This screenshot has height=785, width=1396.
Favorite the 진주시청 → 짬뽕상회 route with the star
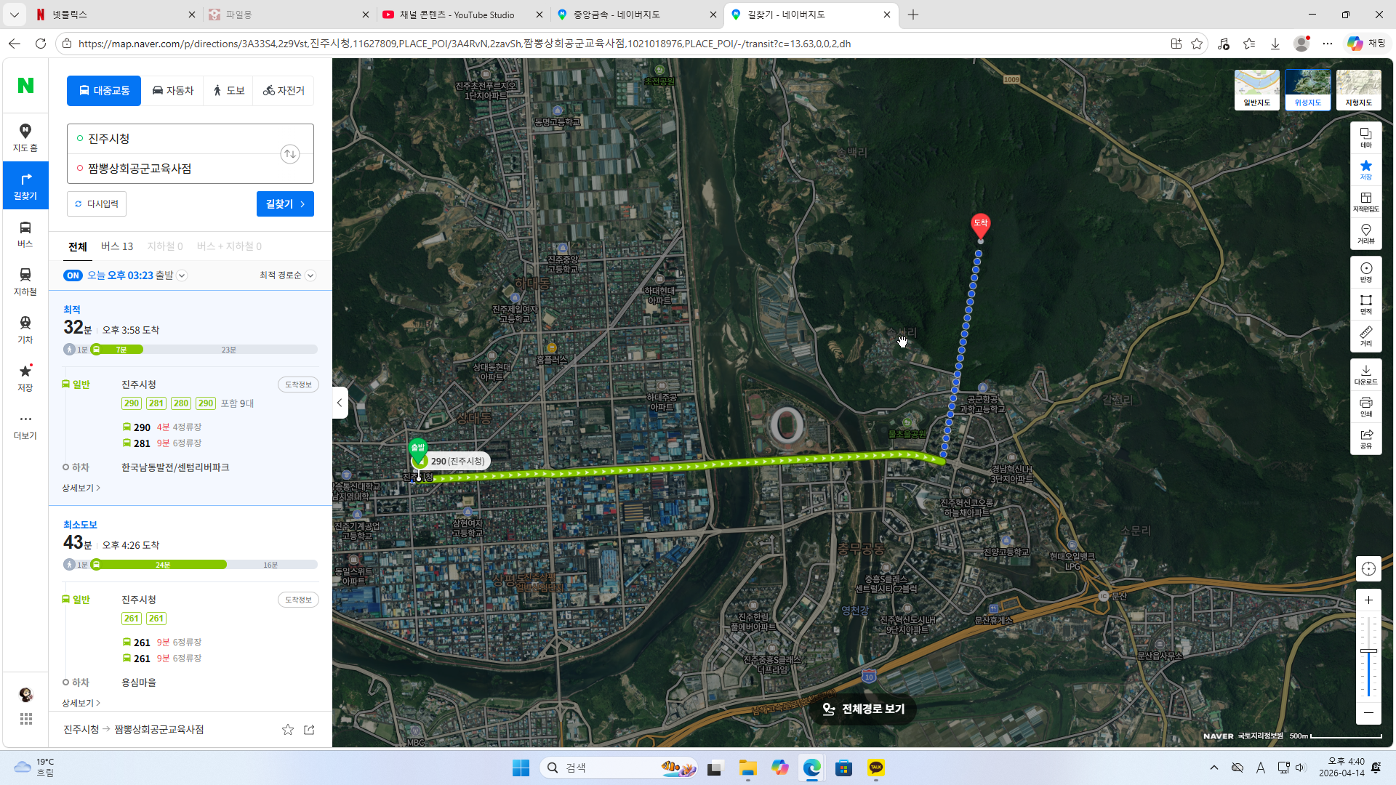pyautogui.click(x=288, y=730)
